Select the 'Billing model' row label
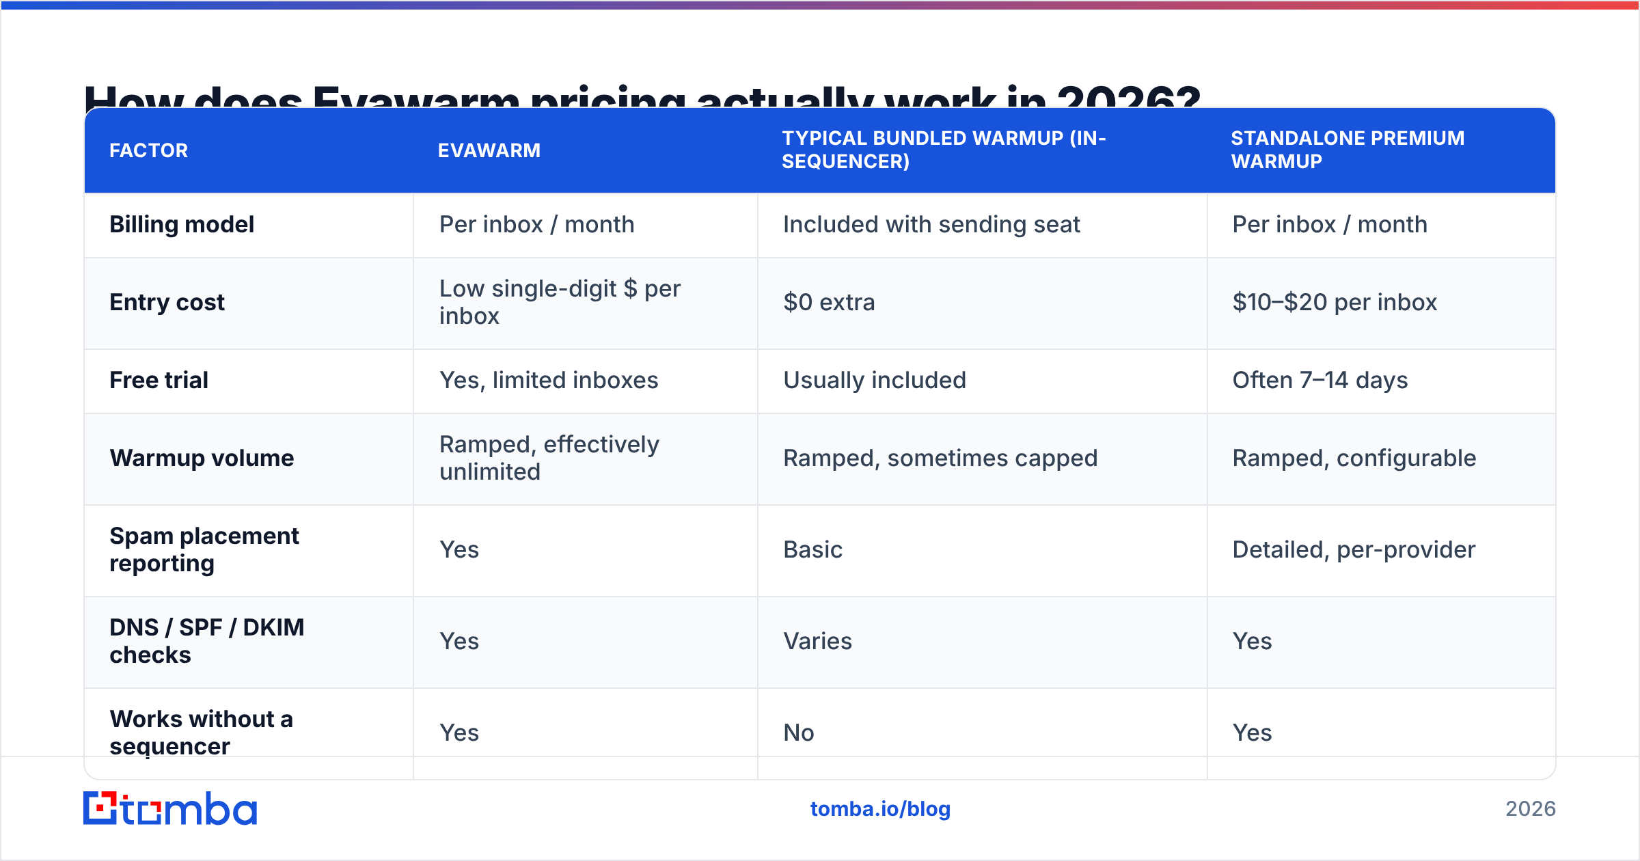The height and width of the screenshot is (861, 1640). click(182, 225)
